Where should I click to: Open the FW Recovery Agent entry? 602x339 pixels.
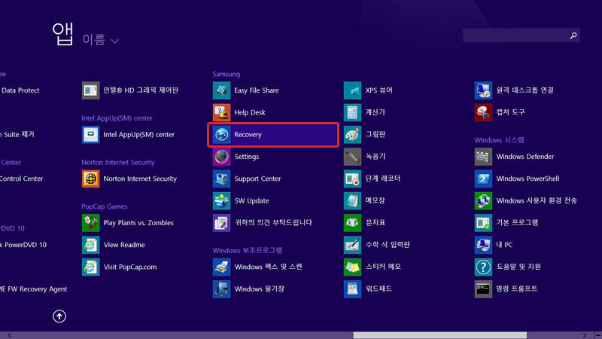coord(34,289)
